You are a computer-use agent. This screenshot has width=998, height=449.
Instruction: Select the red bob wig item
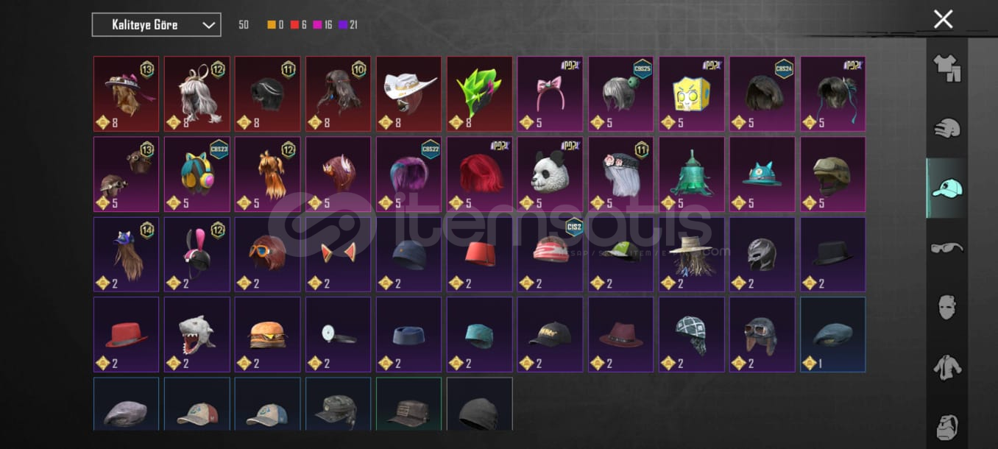[479, 174]
